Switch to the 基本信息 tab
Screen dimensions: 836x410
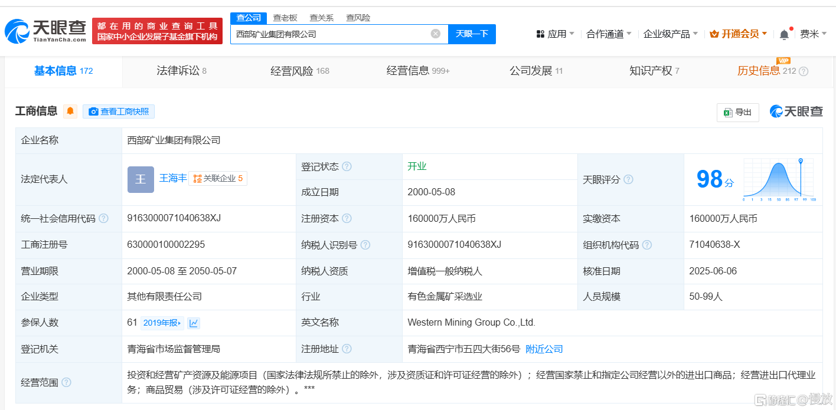tap(63, 71)
